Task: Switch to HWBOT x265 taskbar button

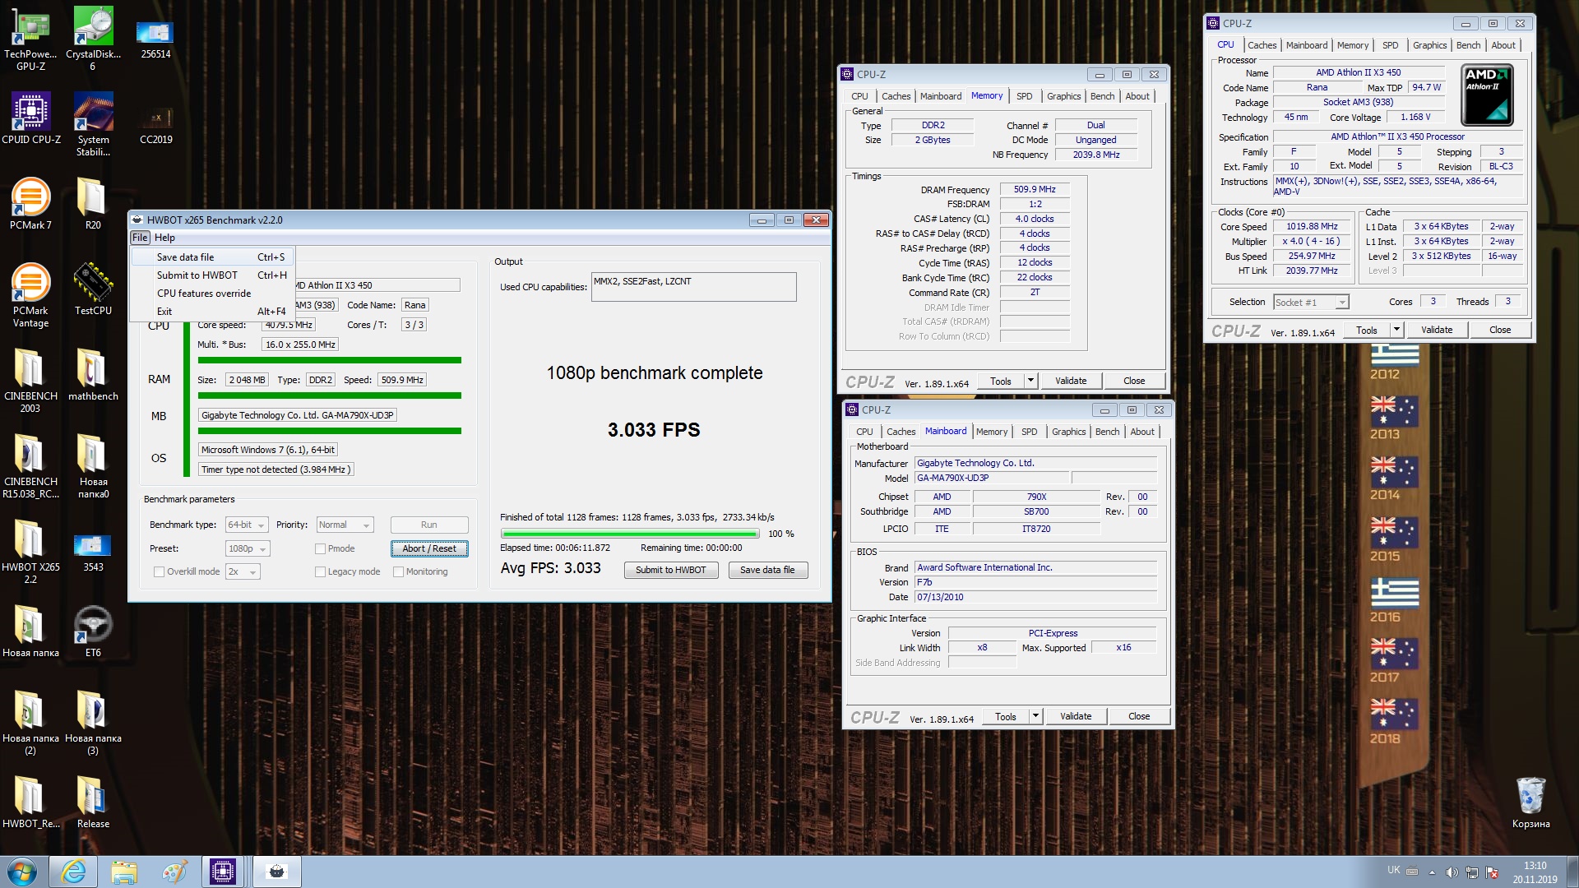Action: click(276, 872)
